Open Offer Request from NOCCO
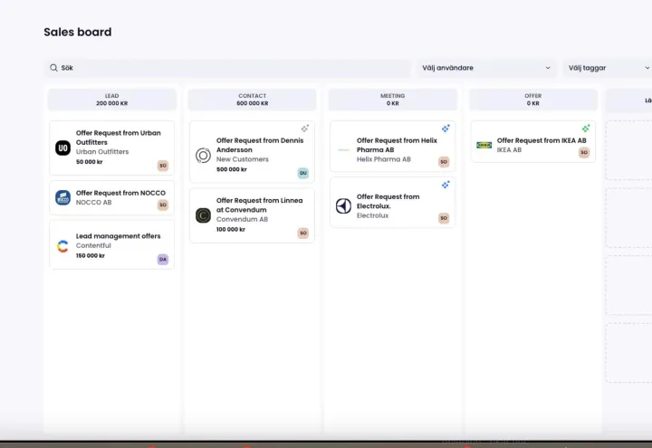Viewport: 652px width, 448px height. tap(112, 198)
